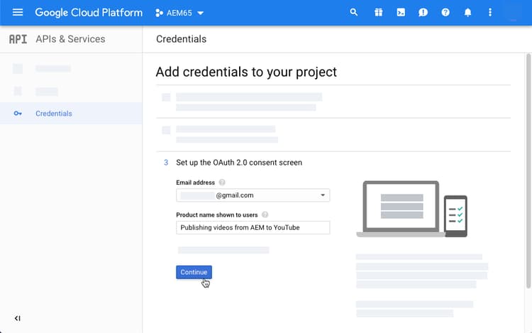
Task: Click the 'Add credentials to your project' heading
Action: [246, 72]
